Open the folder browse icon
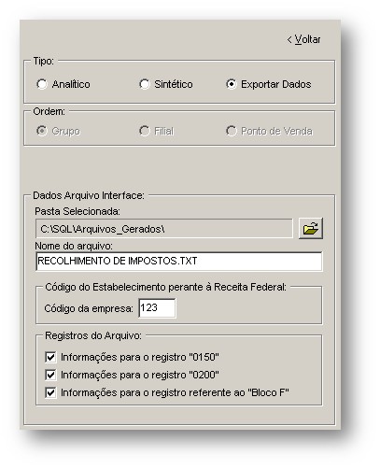This screenshot has height=469, width=380. (x=311, y=229)
